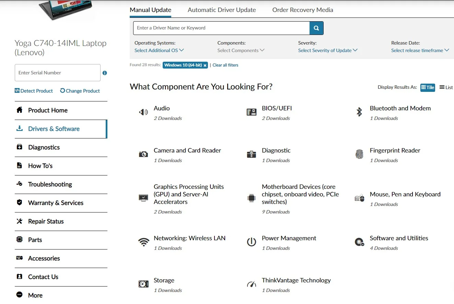Image resolution: width=454 pixels, height=304 pixels.
Task: Click the Contact Us icon
Action: tap(20, 277)
